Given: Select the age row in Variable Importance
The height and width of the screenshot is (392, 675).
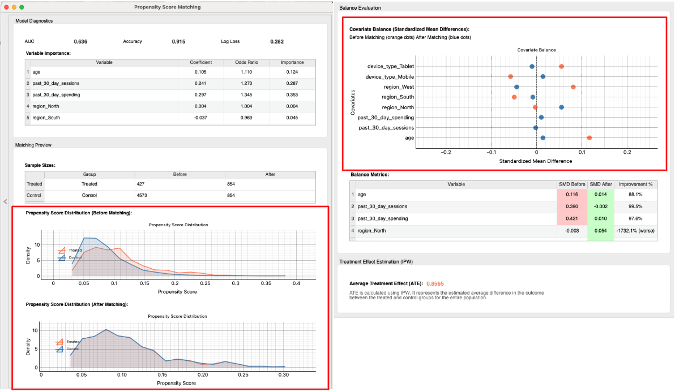Looking at the screenshot, I should [x=85, y=72].
